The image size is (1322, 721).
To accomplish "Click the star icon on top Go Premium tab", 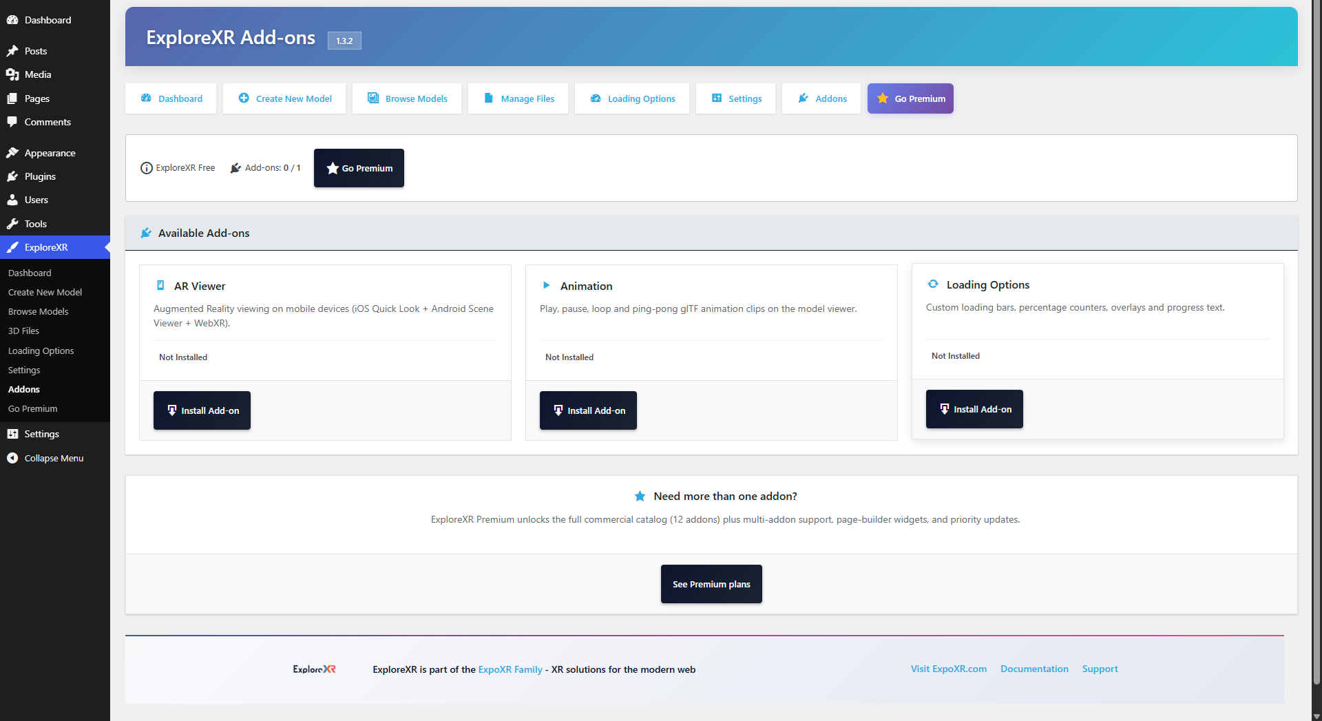I will 883,98.
